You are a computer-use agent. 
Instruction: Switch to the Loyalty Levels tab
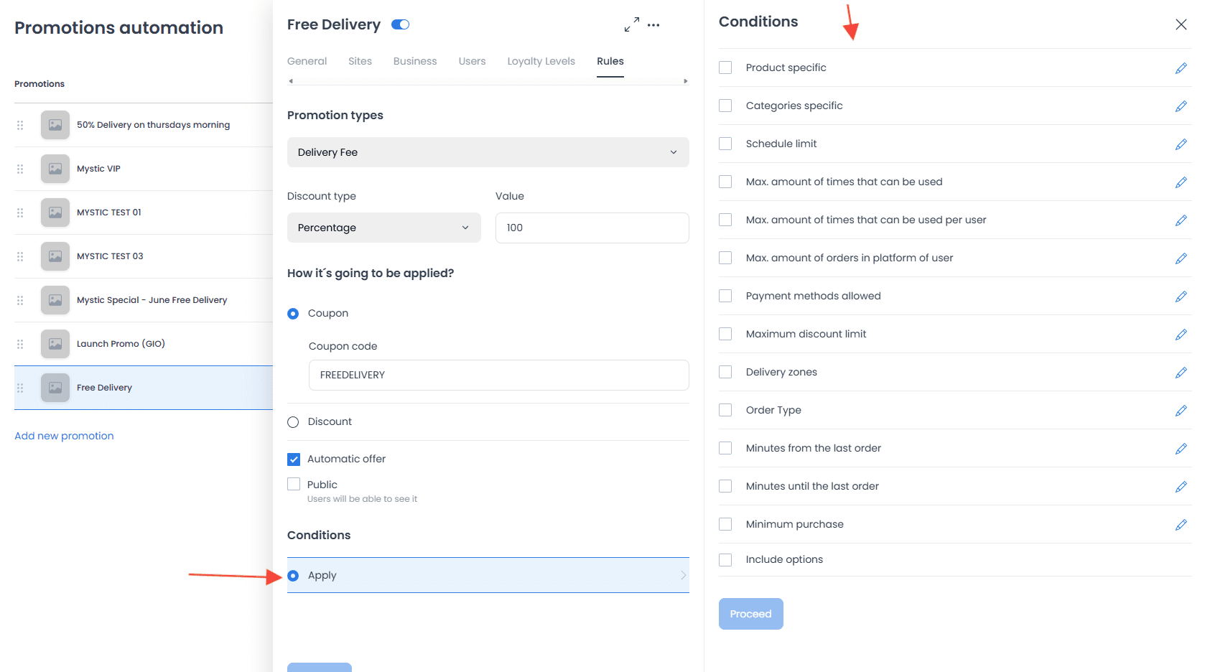[541, 61]
